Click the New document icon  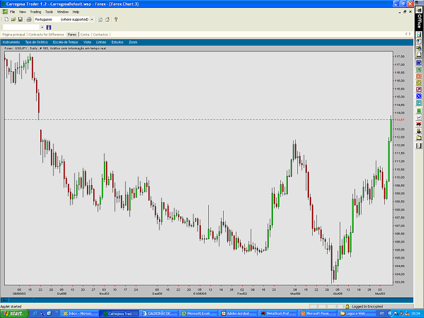6,20
